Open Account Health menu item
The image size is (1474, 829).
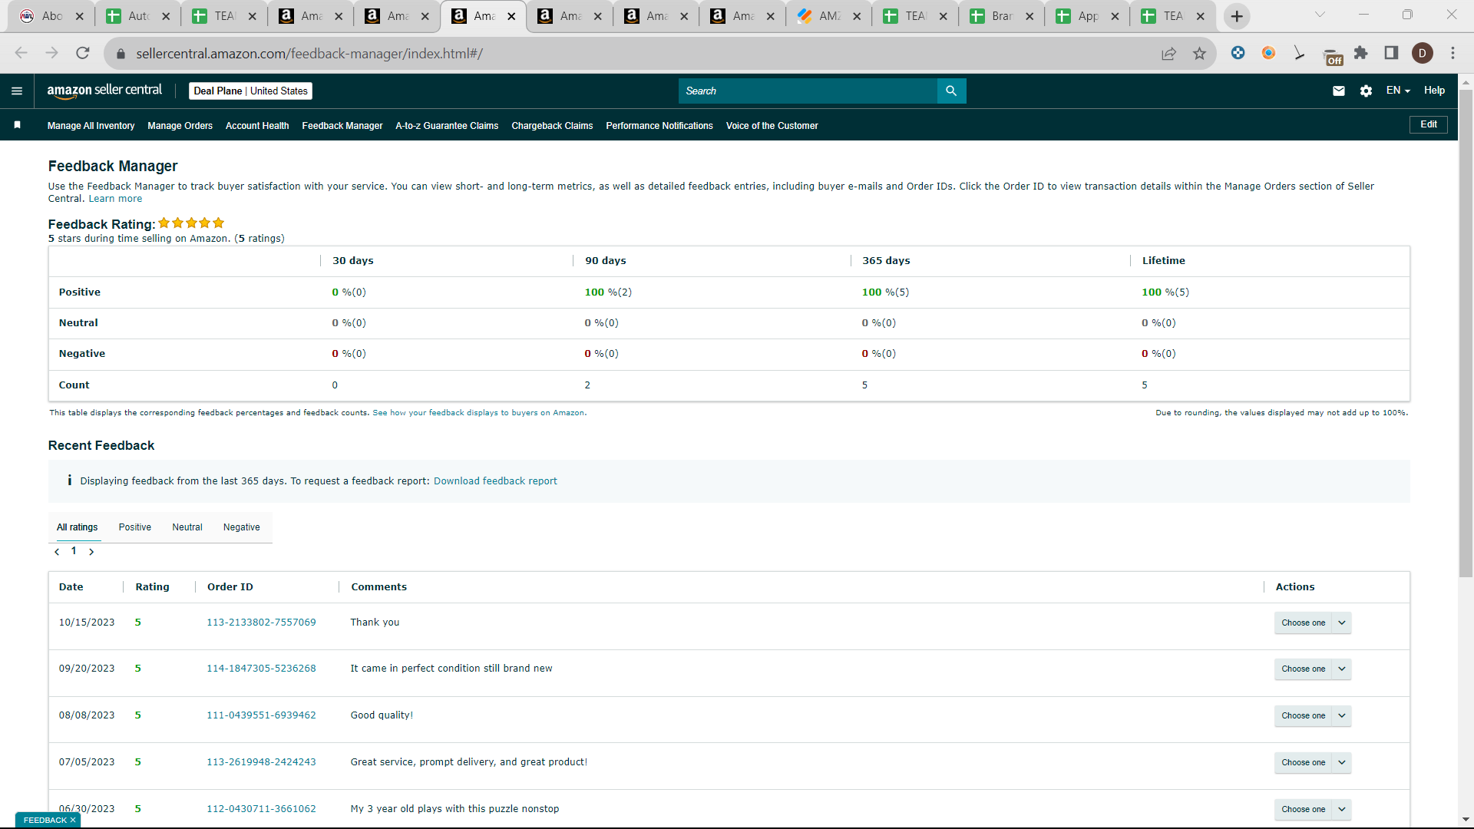(x=257, y=126)
